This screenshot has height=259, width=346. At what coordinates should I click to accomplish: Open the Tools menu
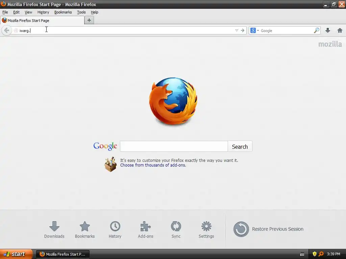(x=81, y=12)
